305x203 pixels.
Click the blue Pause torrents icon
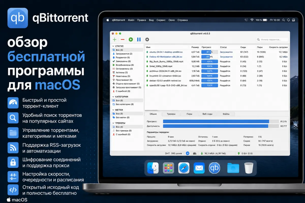pos(139,40)
